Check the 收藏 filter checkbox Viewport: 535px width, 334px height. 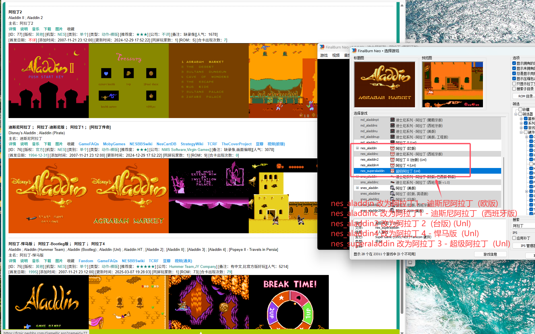tap(520, 110)
